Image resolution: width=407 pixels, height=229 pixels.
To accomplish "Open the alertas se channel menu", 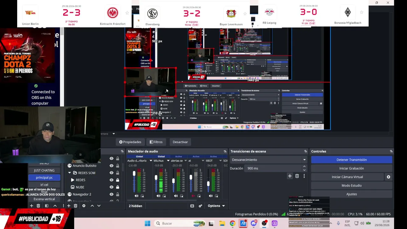I will coord(186,161).
